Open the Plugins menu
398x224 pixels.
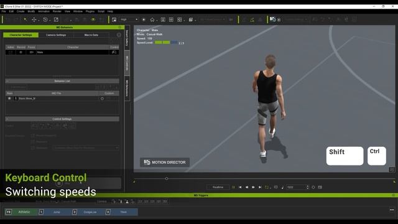(90, 11)
